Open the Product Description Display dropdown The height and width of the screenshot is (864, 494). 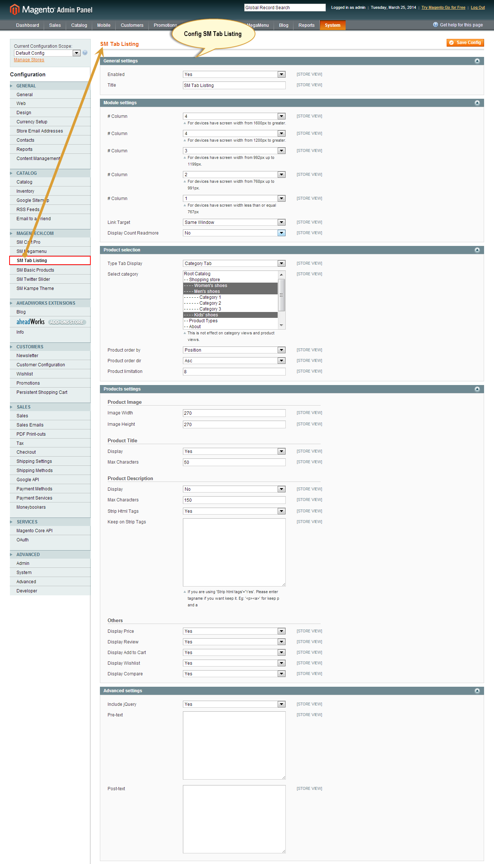click(x=234, y=489)
